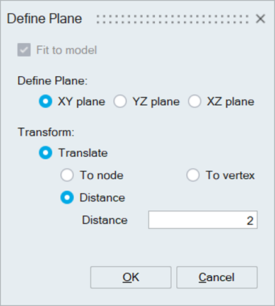
Task: Click the 'To vertex' label text
Action: pos(230,175)
